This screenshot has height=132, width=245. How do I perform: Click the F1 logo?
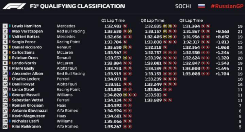(x=14, y=6)
